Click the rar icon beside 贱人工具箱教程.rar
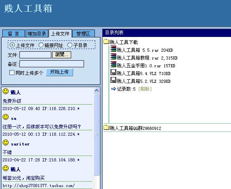Screen dimensions: 231x189 pyautogui.click(x=113, y=56)
